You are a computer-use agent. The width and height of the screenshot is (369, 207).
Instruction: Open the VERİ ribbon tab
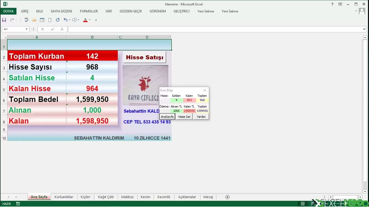tap(109, 11)
